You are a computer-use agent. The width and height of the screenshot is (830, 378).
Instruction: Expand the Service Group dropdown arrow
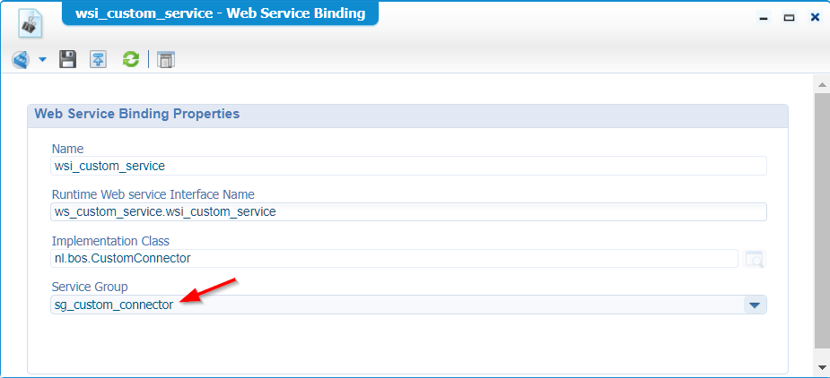[x=754, y=305]
